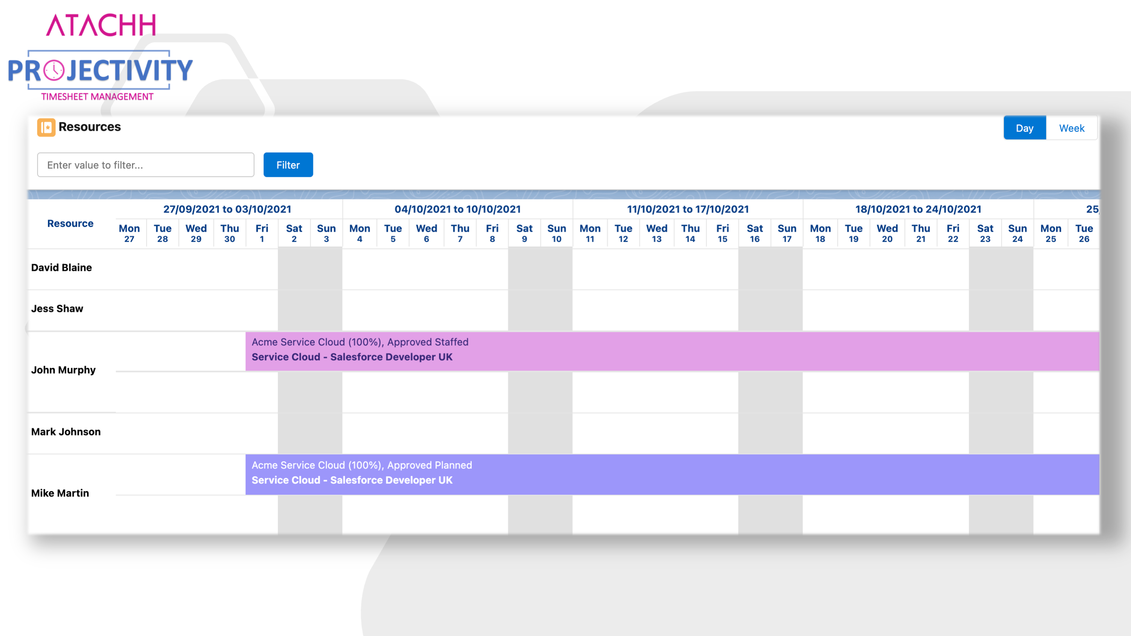Click the Tue 19 day header
Viewport: 1131px width, 636px height.
point(853,233)
